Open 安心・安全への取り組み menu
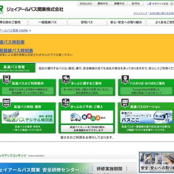Image resolution: width=174 pixels, height=174 pixels. (126, 22)
